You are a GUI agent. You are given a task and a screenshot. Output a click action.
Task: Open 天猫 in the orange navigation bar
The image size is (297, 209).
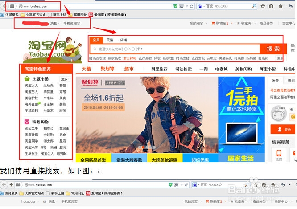pos(86,69)
